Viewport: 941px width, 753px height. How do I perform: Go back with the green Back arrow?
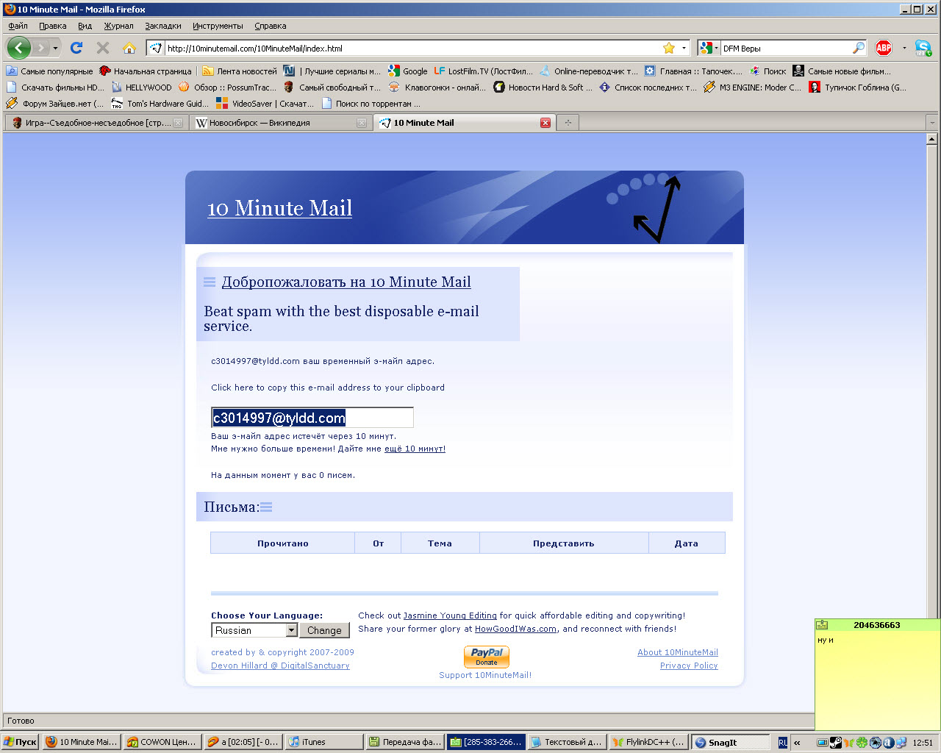(18, 48)
